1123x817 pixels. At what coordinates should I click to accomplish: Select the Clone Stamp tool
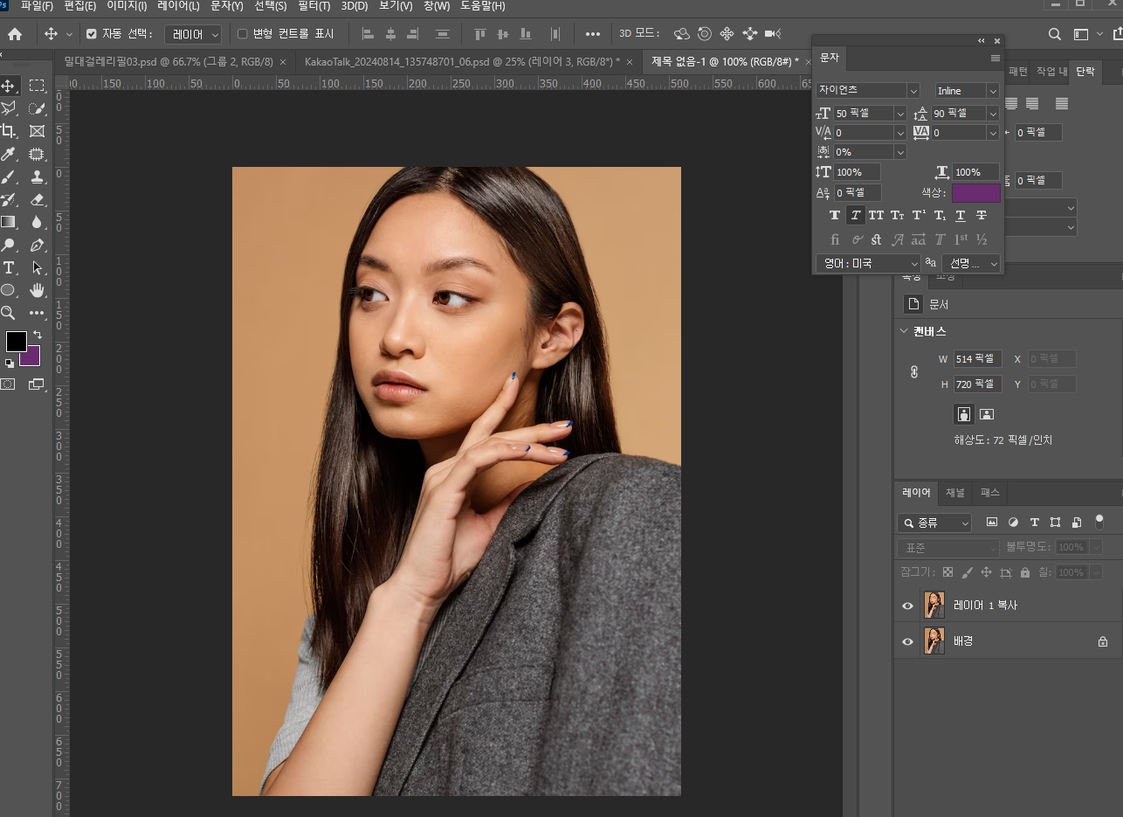[37, 177]
